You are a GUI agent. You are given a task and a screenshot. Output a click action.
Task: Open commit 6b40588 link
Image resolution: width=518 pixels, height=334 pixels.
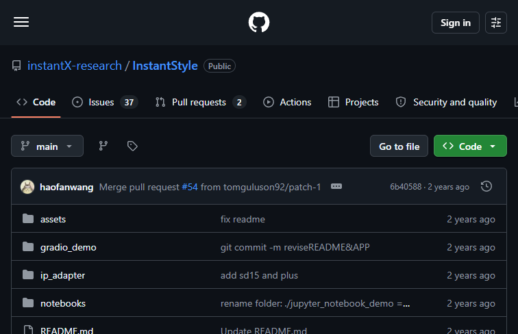[406, 187]
